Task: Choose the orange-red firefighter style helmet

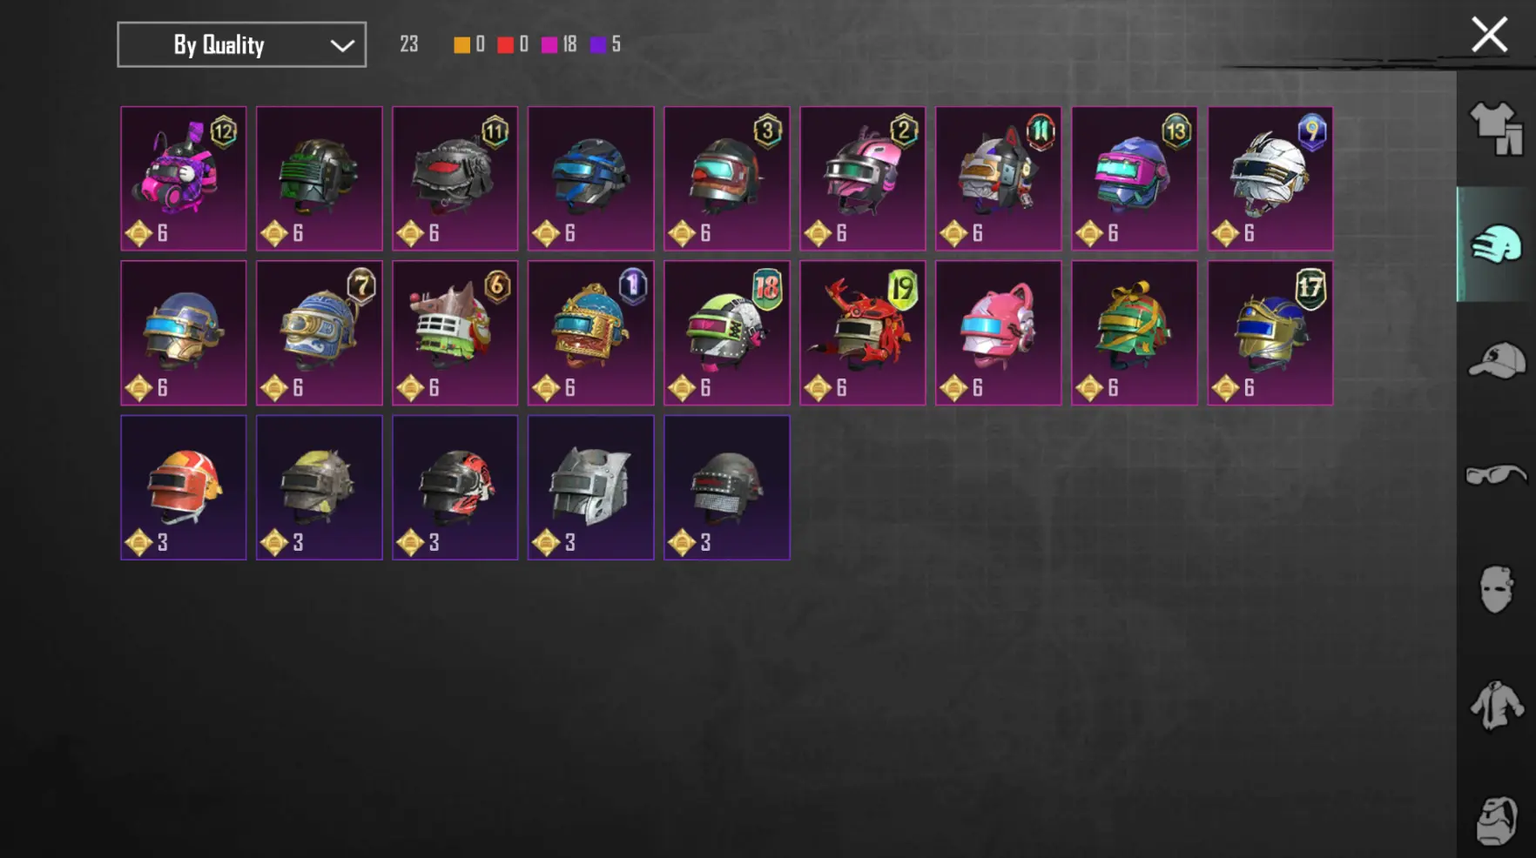Action: pos(183,487)
